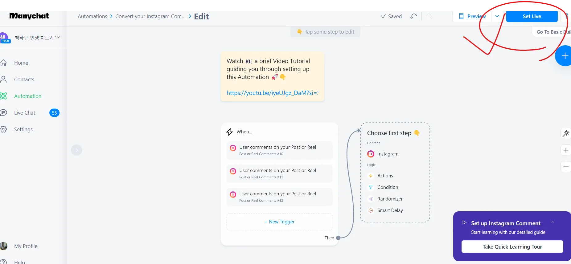Click the Manychat logo

29,16
